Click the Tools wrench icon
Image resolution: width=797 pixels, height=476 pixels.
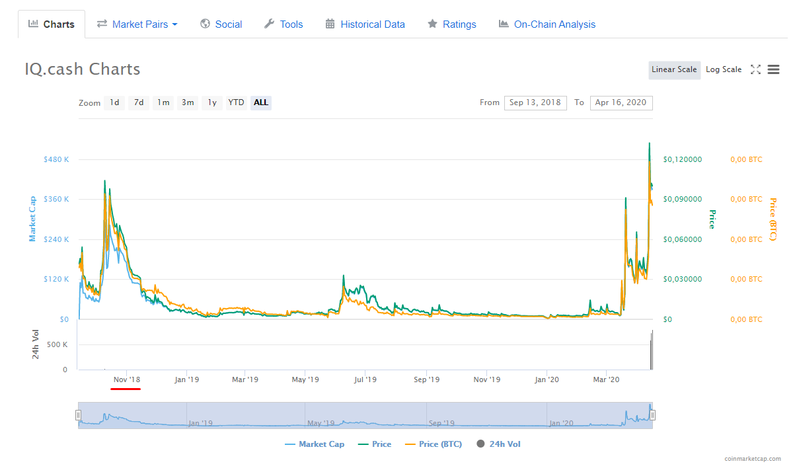269,24
